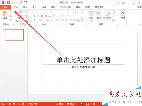Switch to the View (视图) tab
Image resolution: width=142 pixels, height=106 pixels.
(88, 7)
